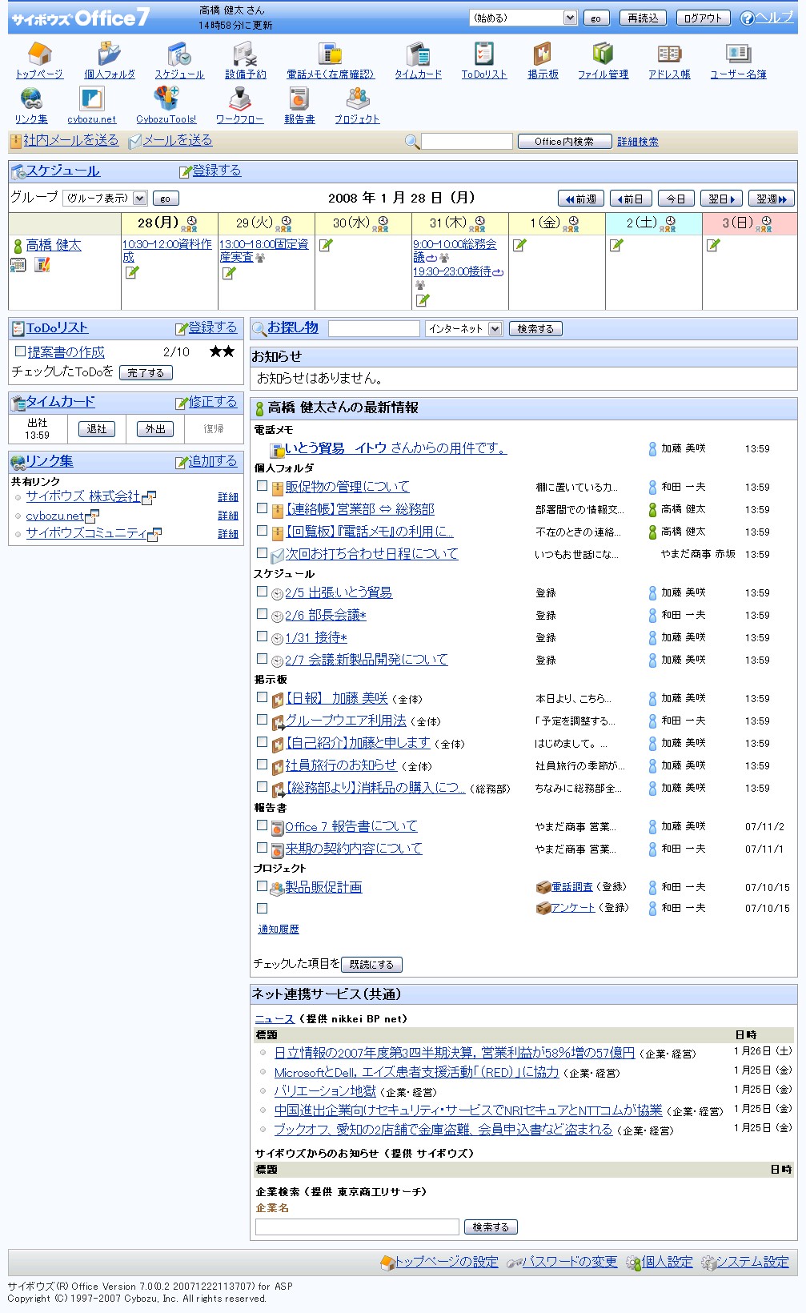The height and width of the screenshot is (1313, 806).
Task: Check the 提案書の作成 ToDo checkbox
Action: (x=21, y=351)
